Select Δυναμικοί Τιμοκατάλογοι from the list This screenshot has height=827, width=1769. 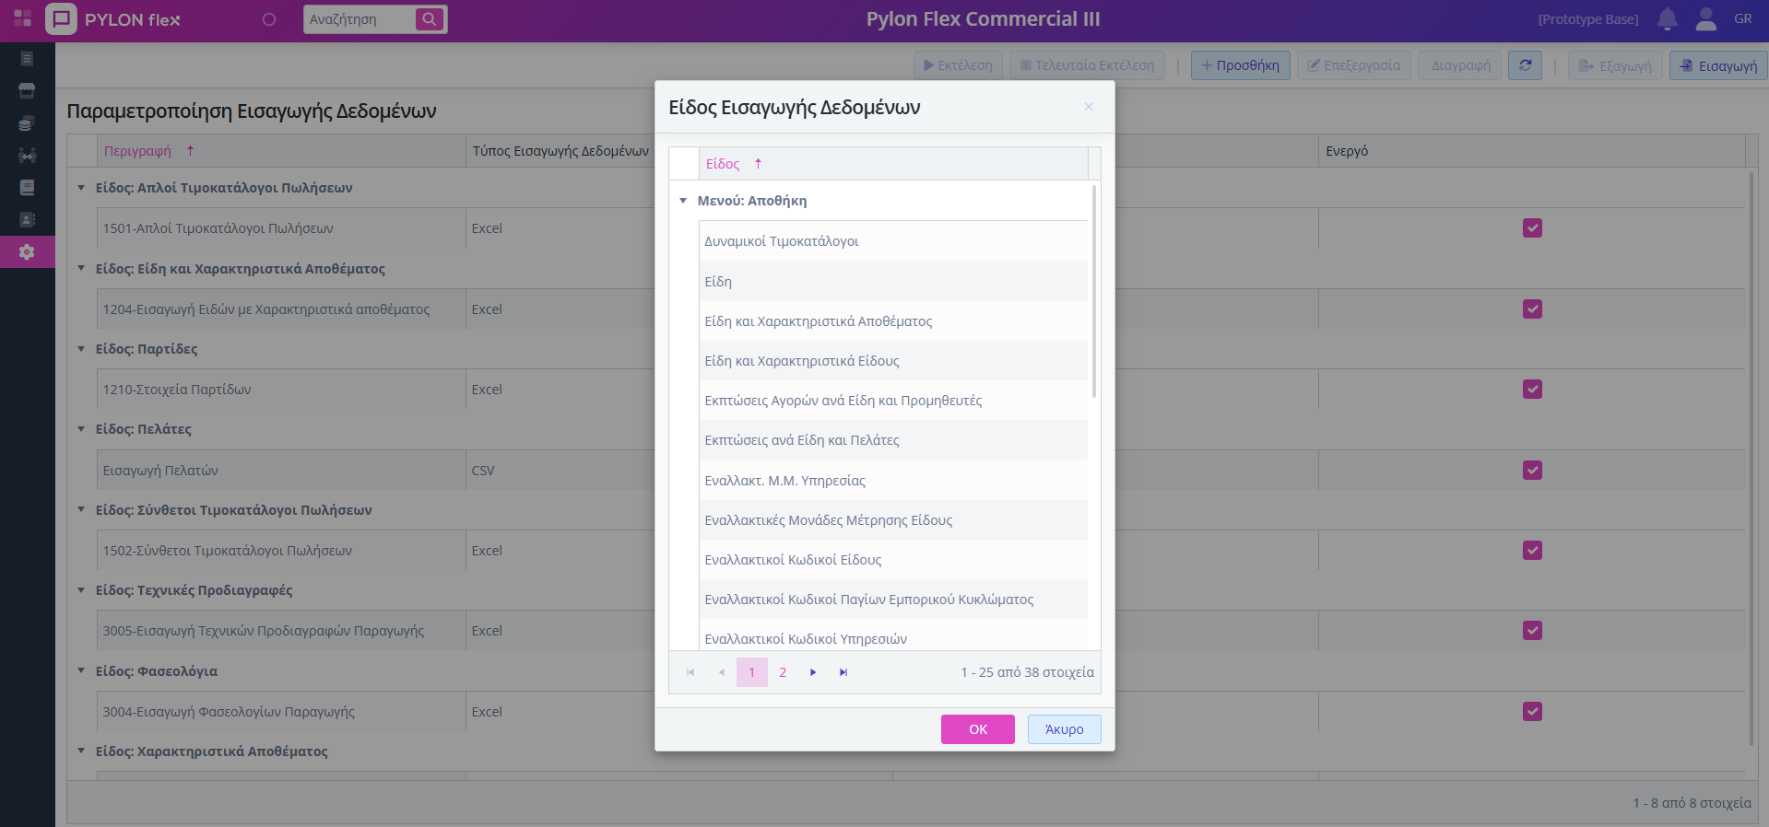(x=781, y=241)
